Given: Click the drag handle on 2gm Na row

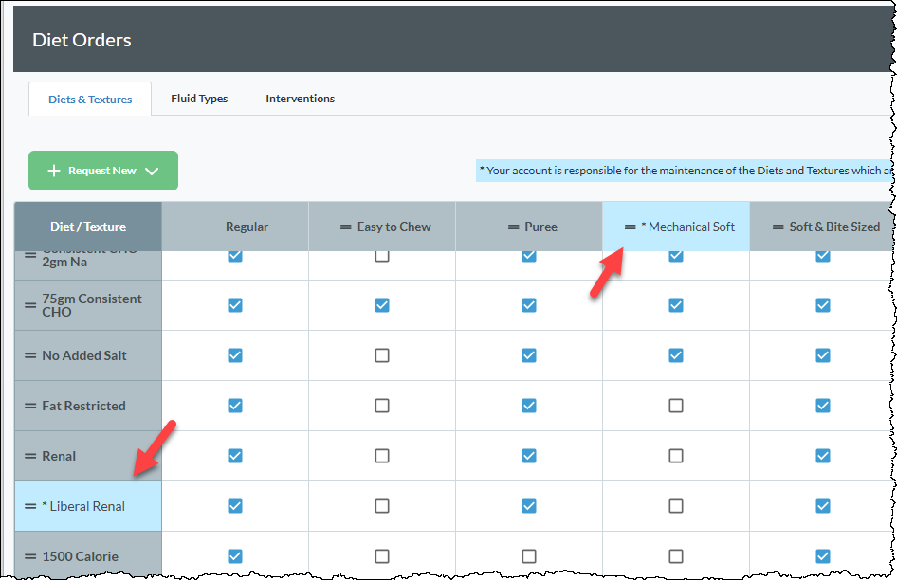Looking at the screenshot, I should pyautogui.click(x=30, y=255).
